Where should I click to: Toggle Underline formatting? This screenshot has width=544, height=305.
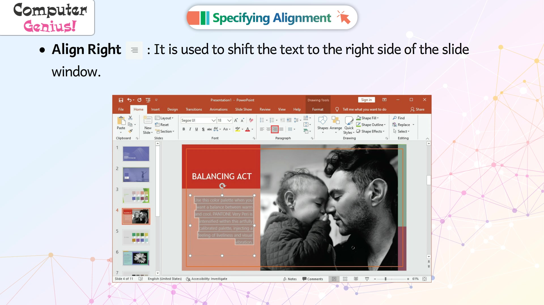coord(197,129)
